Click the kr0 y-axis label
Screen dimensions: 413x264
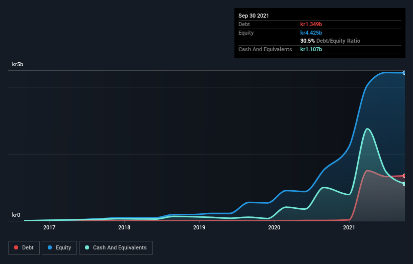tap(16, 215)
